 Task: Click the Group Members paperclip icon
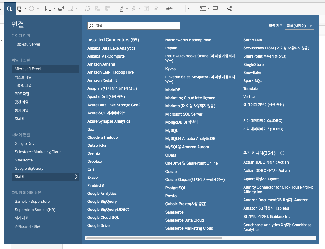[x=134, y=9]
